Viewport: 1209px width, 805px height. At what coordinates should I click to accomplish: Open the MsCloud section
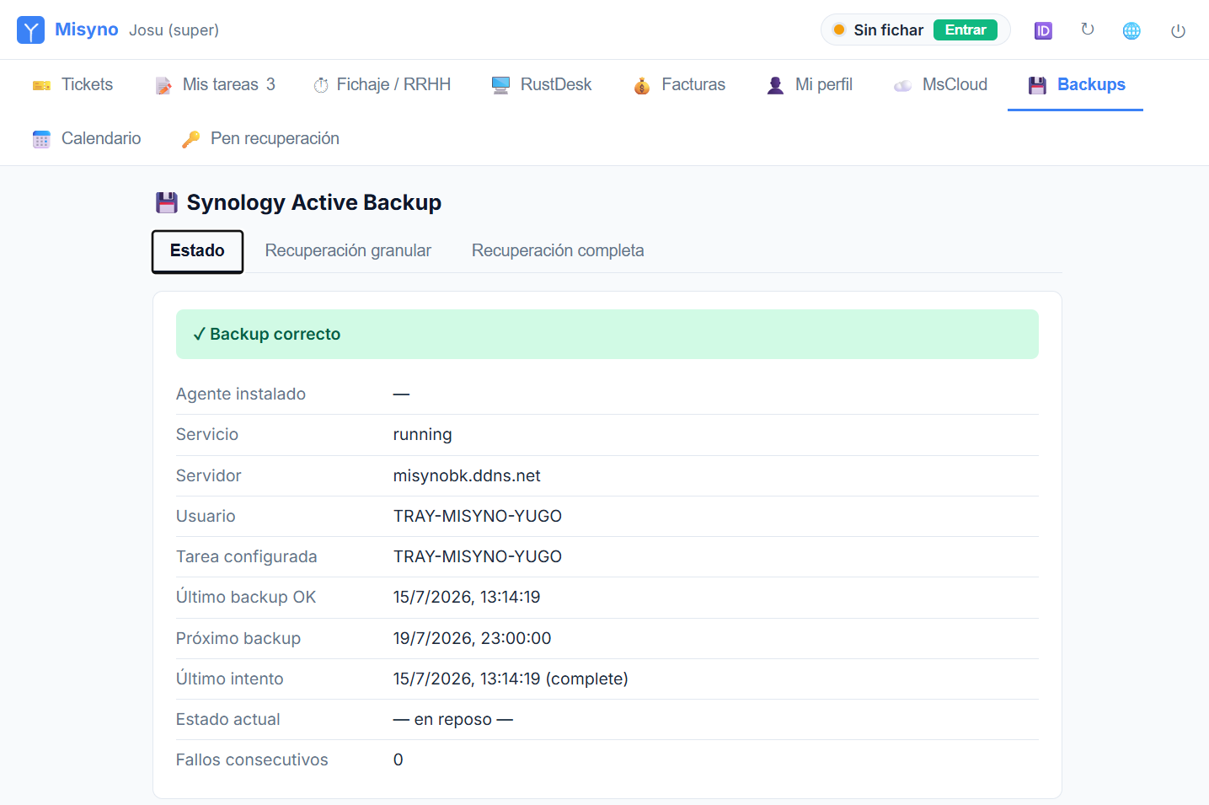click(x=940, y=84)
